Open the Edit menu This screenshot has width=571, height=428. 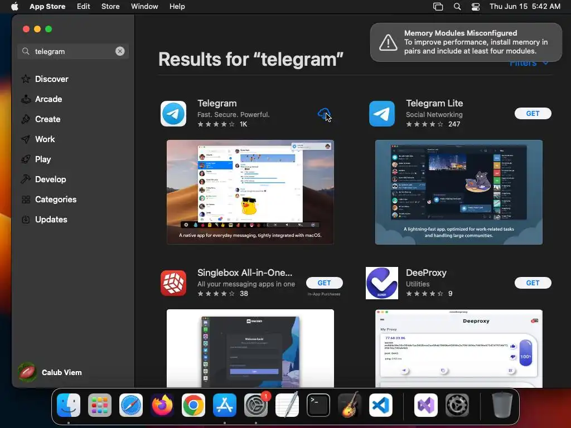(x=84, y=7)
